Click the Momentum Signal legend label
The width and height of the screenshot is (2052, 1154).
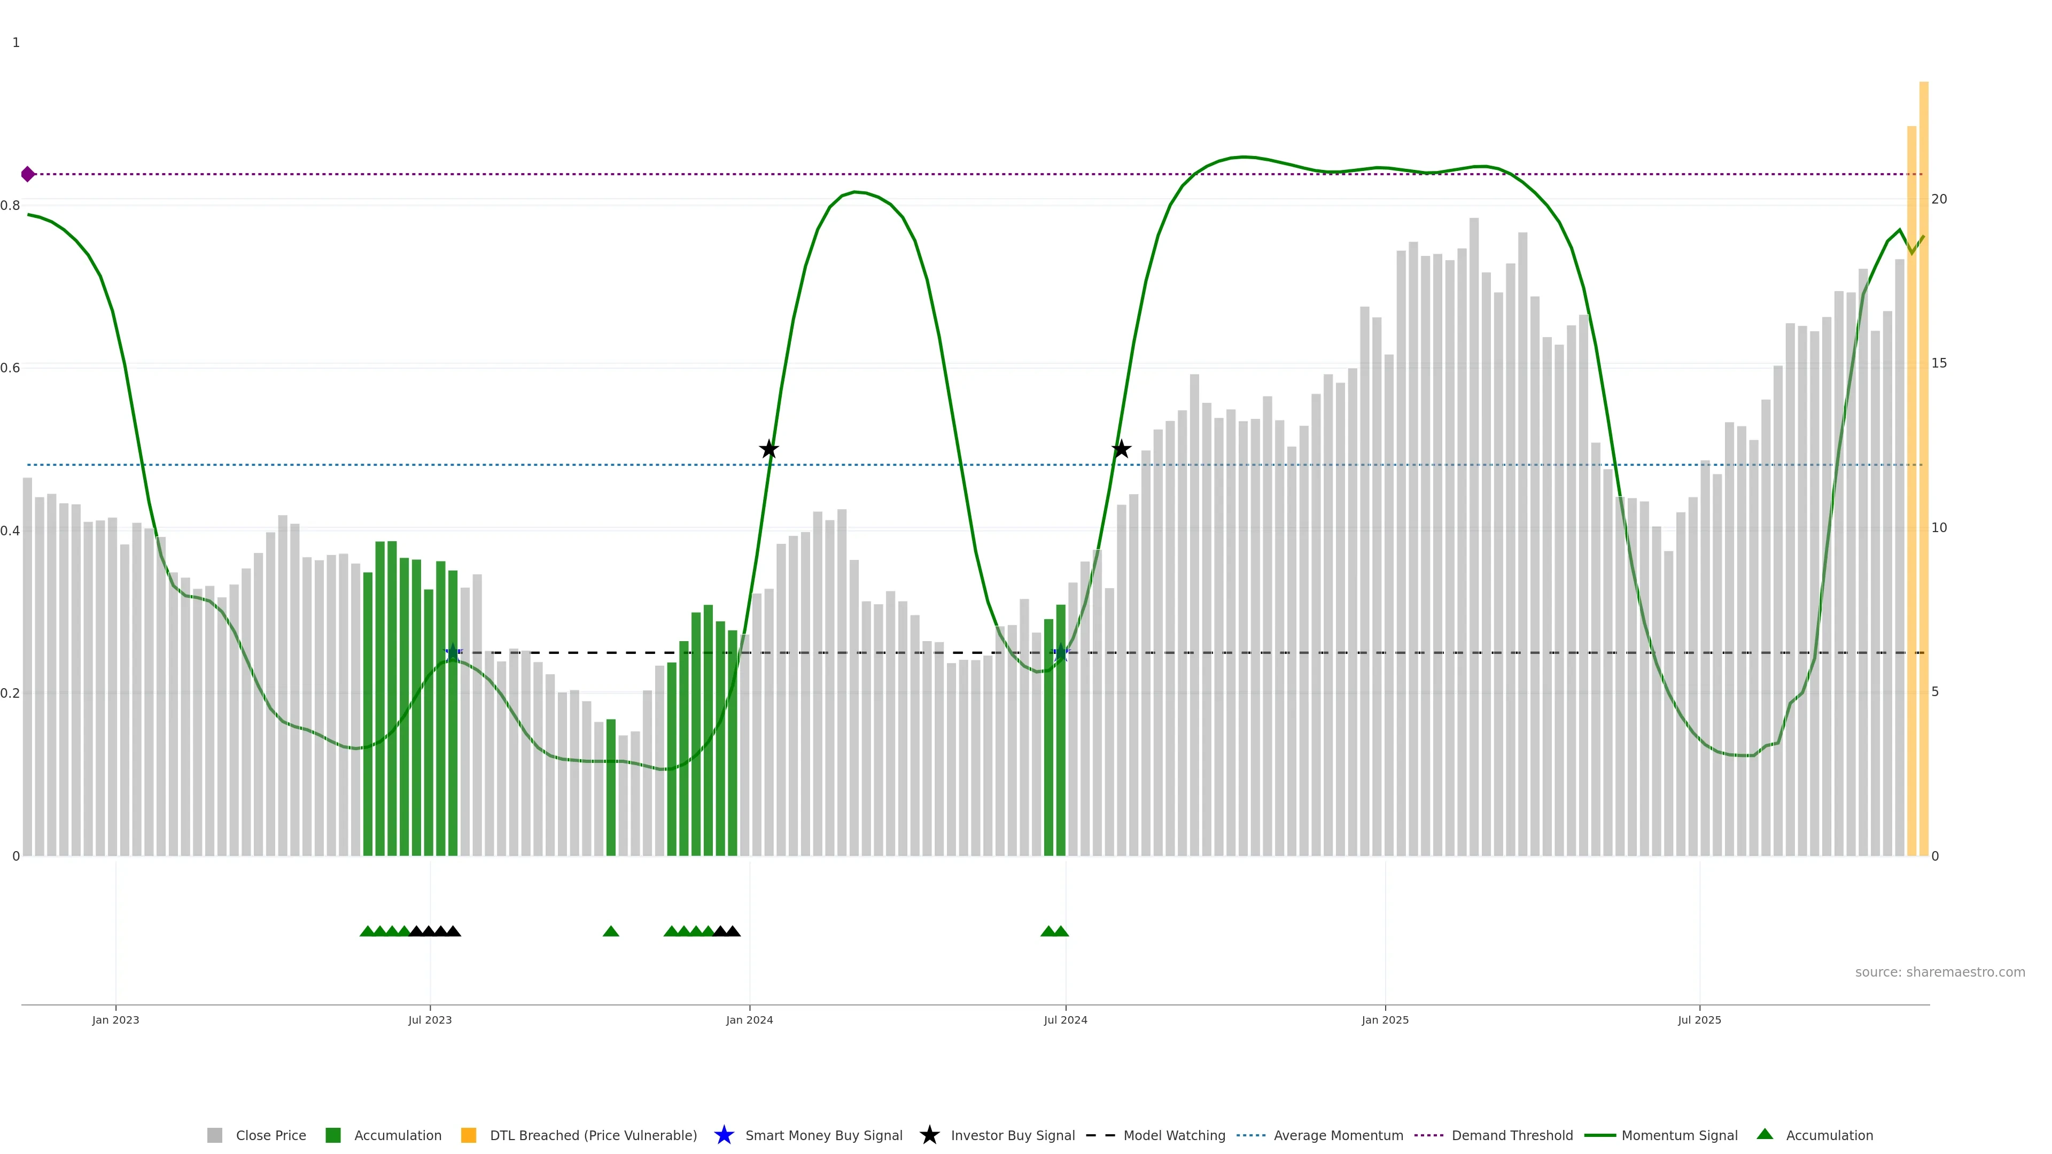pyautogui.click(x=1679, y=1135)
